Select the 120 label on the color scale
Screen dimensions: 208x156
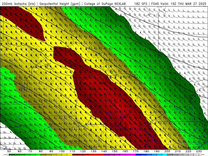point(83,151)
